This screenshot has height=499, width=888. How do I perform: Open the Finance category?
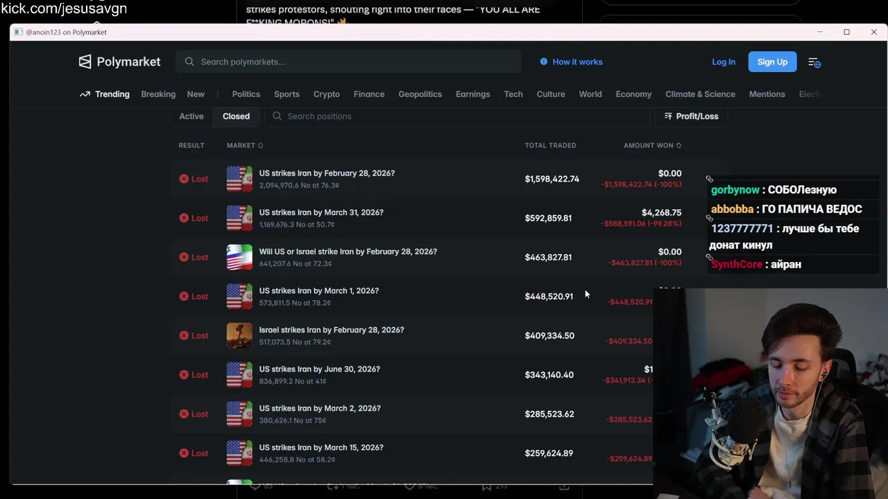tap(369, 94)
